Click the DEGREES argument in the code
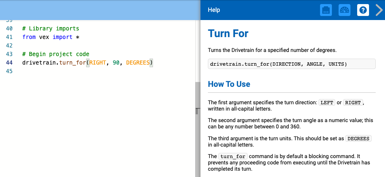The image size is (385, 177). 137,63
